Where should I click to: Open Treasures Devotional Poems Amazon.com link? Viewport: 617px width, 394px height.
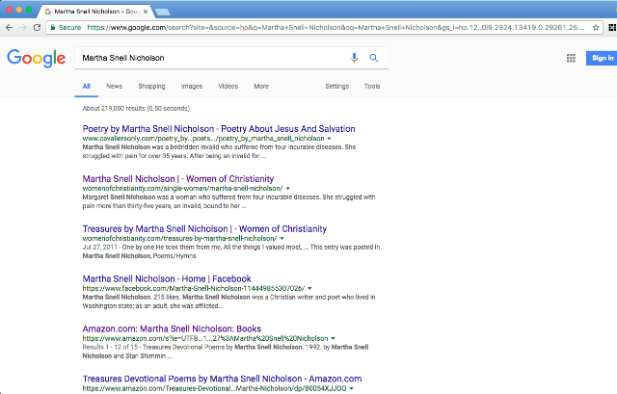tap(222, 379)
